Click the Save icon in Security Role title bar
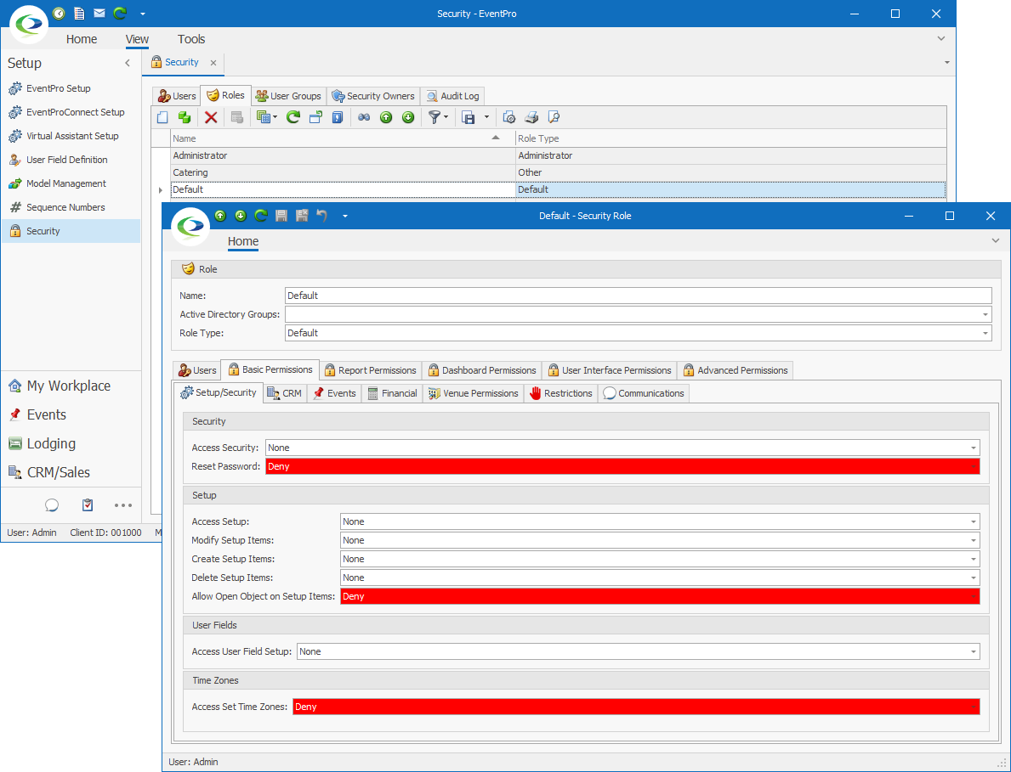 281,216
